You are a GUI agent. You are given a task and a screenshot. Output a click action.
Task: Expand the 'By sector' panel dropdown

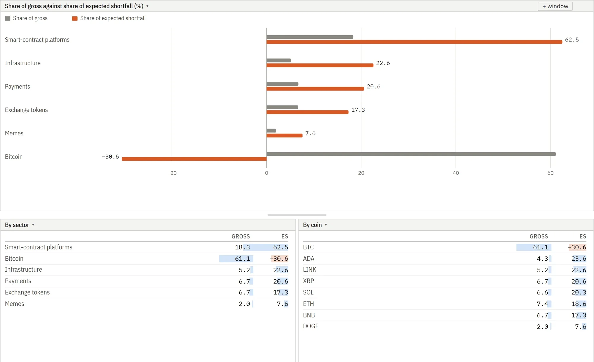coord(33,225)
